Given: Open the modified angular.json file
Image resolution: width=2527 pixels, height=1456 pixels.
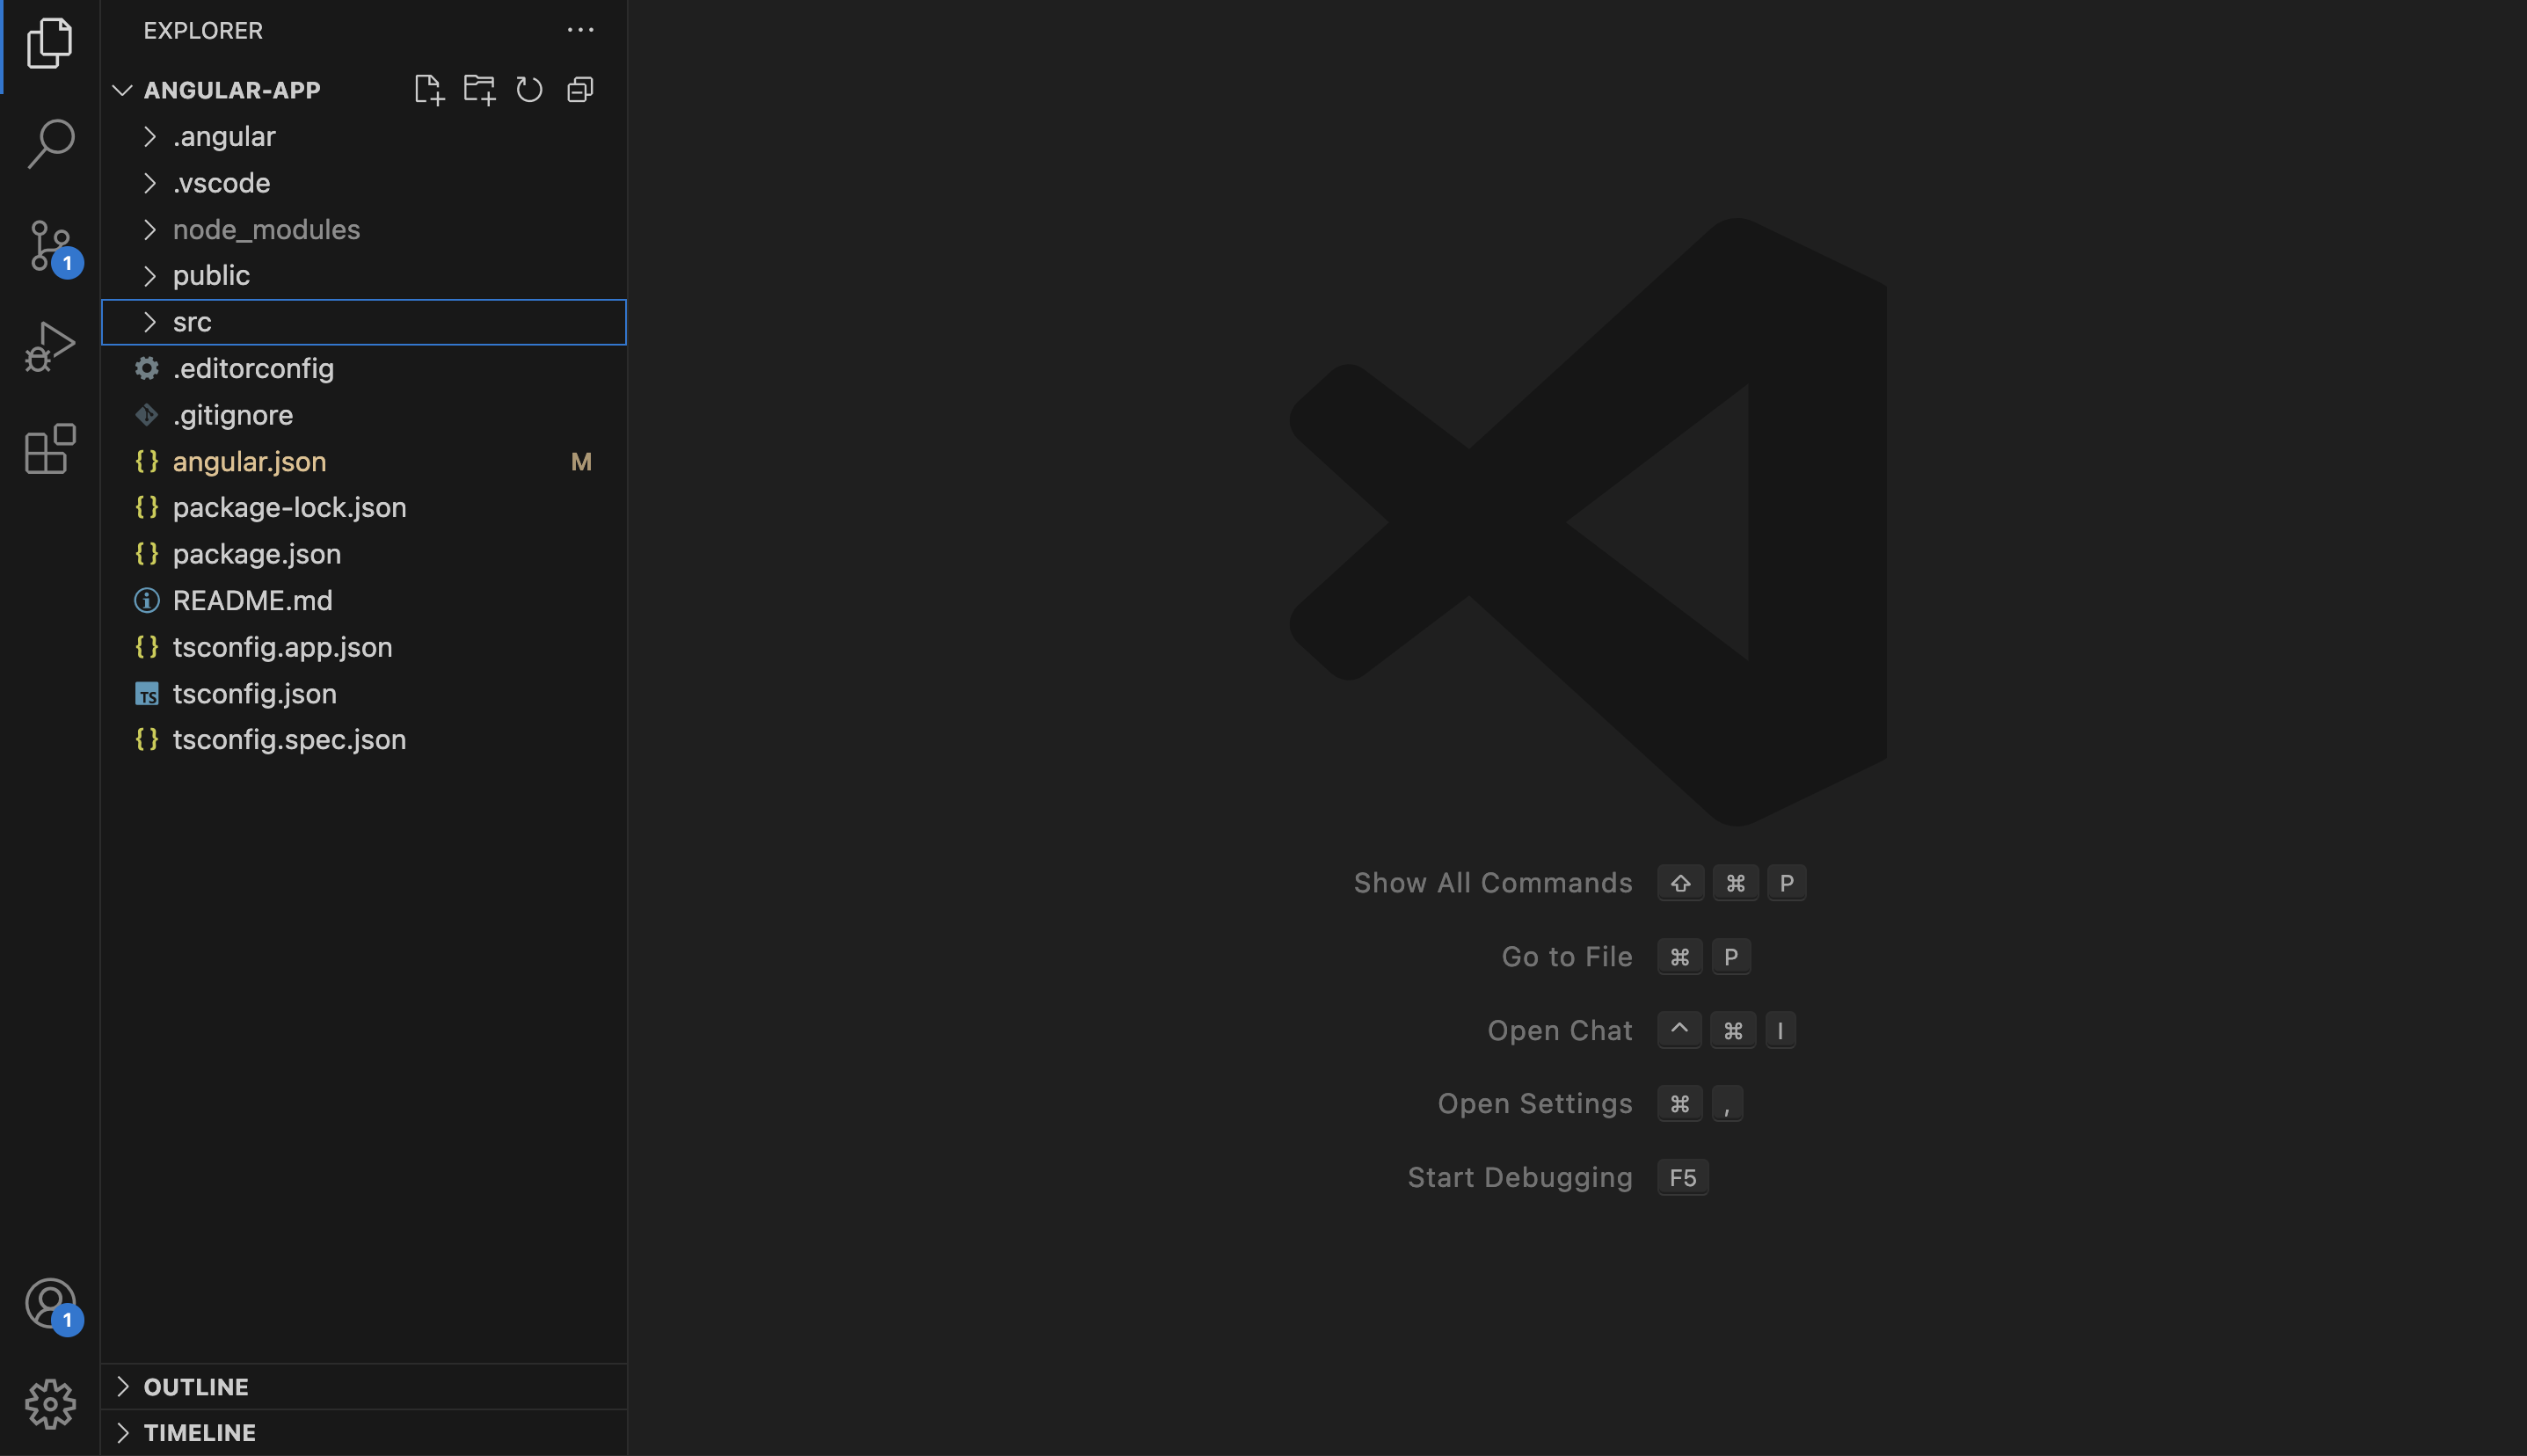Looking at the screenshot, I should (364, 461).
